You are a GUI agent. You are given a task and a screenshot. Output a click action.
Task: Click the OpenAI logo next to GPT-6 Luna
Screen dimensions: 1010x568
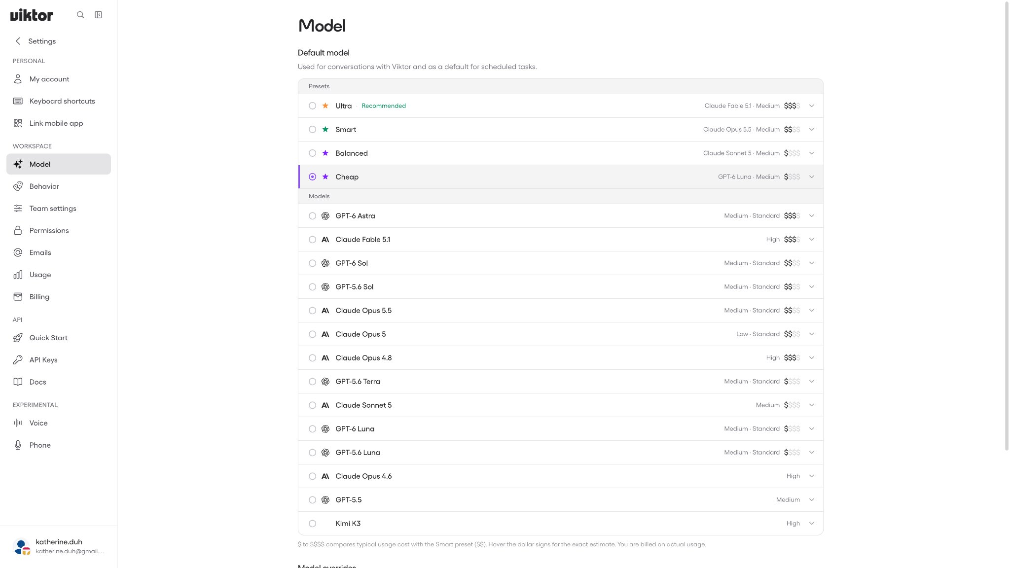(x=325, y=429)
